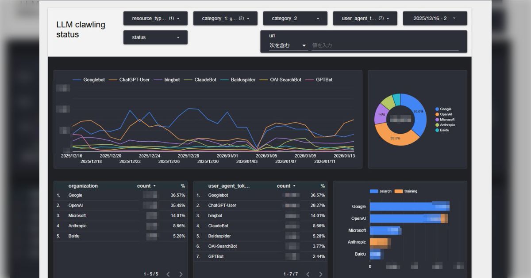Screen dimensions: 531x278
Task: Click the Baidu bar in bar chart
Action: pos(377,254)
